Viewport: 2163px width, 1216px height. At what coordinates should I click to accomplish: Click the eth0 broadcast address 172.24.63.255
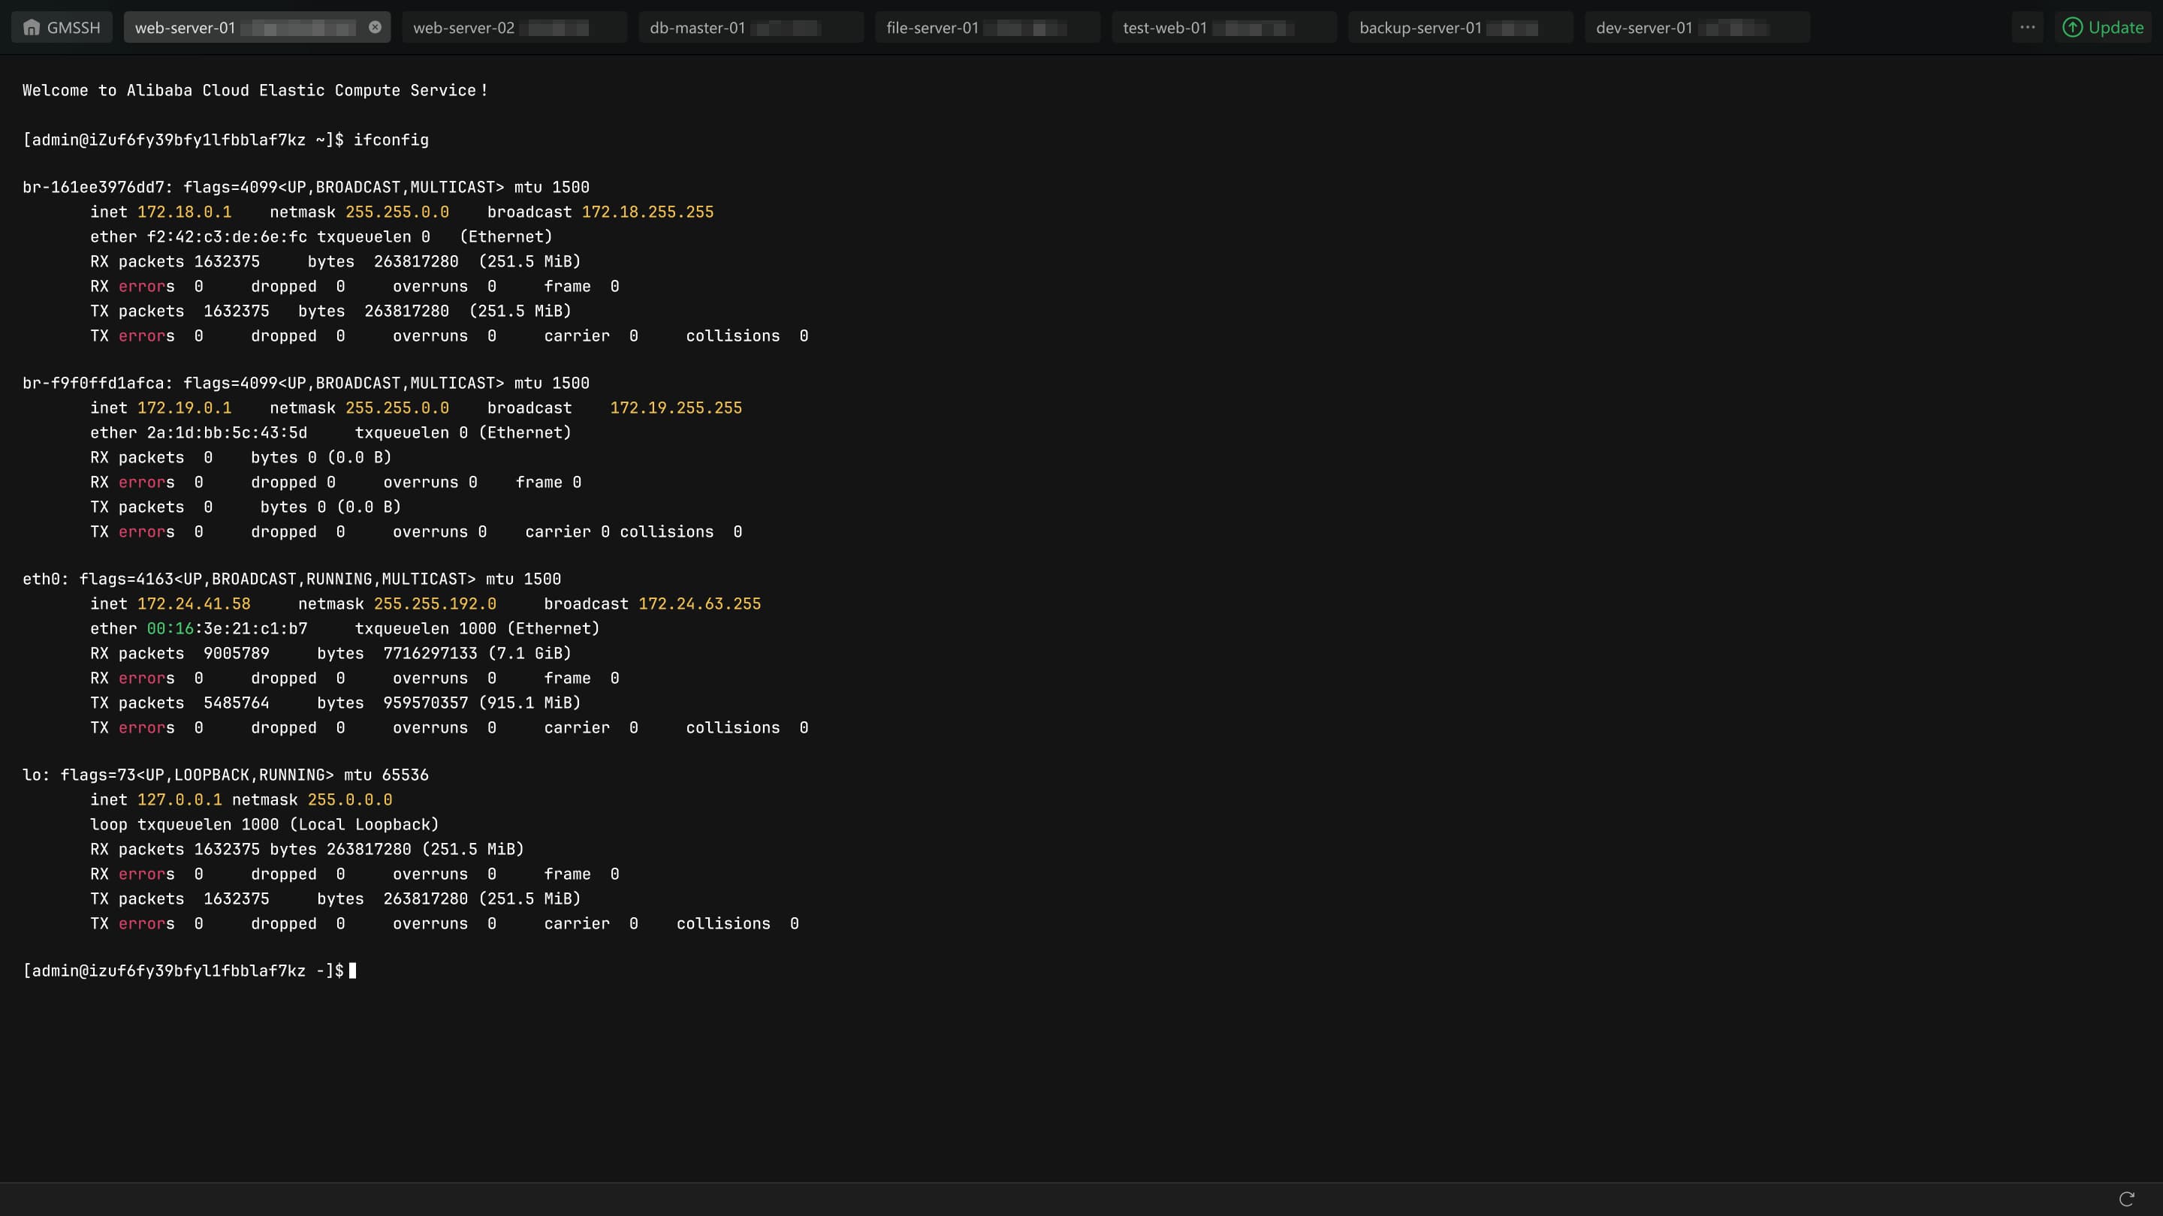click(x=698, y=604)
